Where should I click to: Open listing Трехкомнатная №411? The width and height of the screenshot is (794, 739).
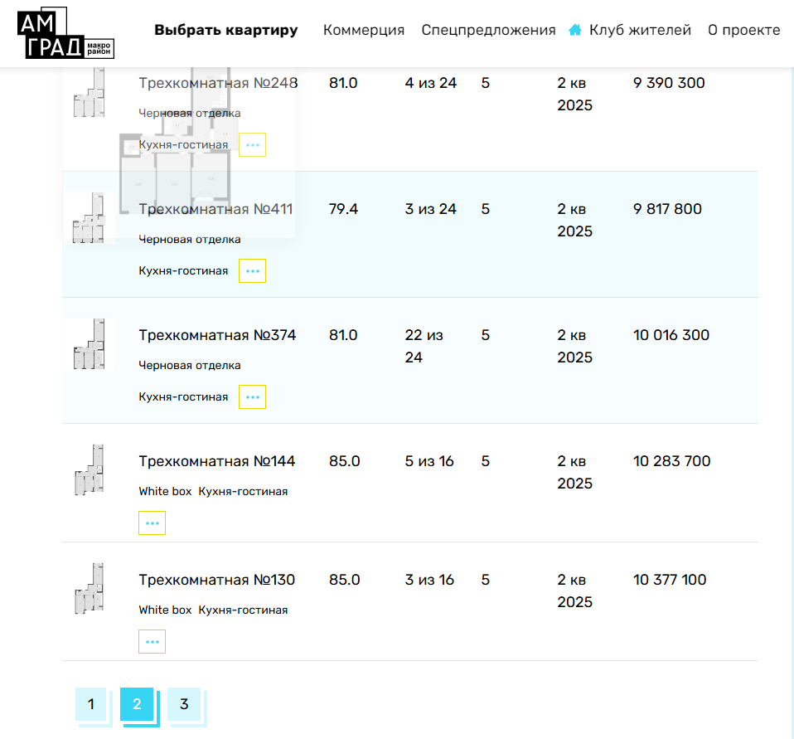(x=215, y=209)
